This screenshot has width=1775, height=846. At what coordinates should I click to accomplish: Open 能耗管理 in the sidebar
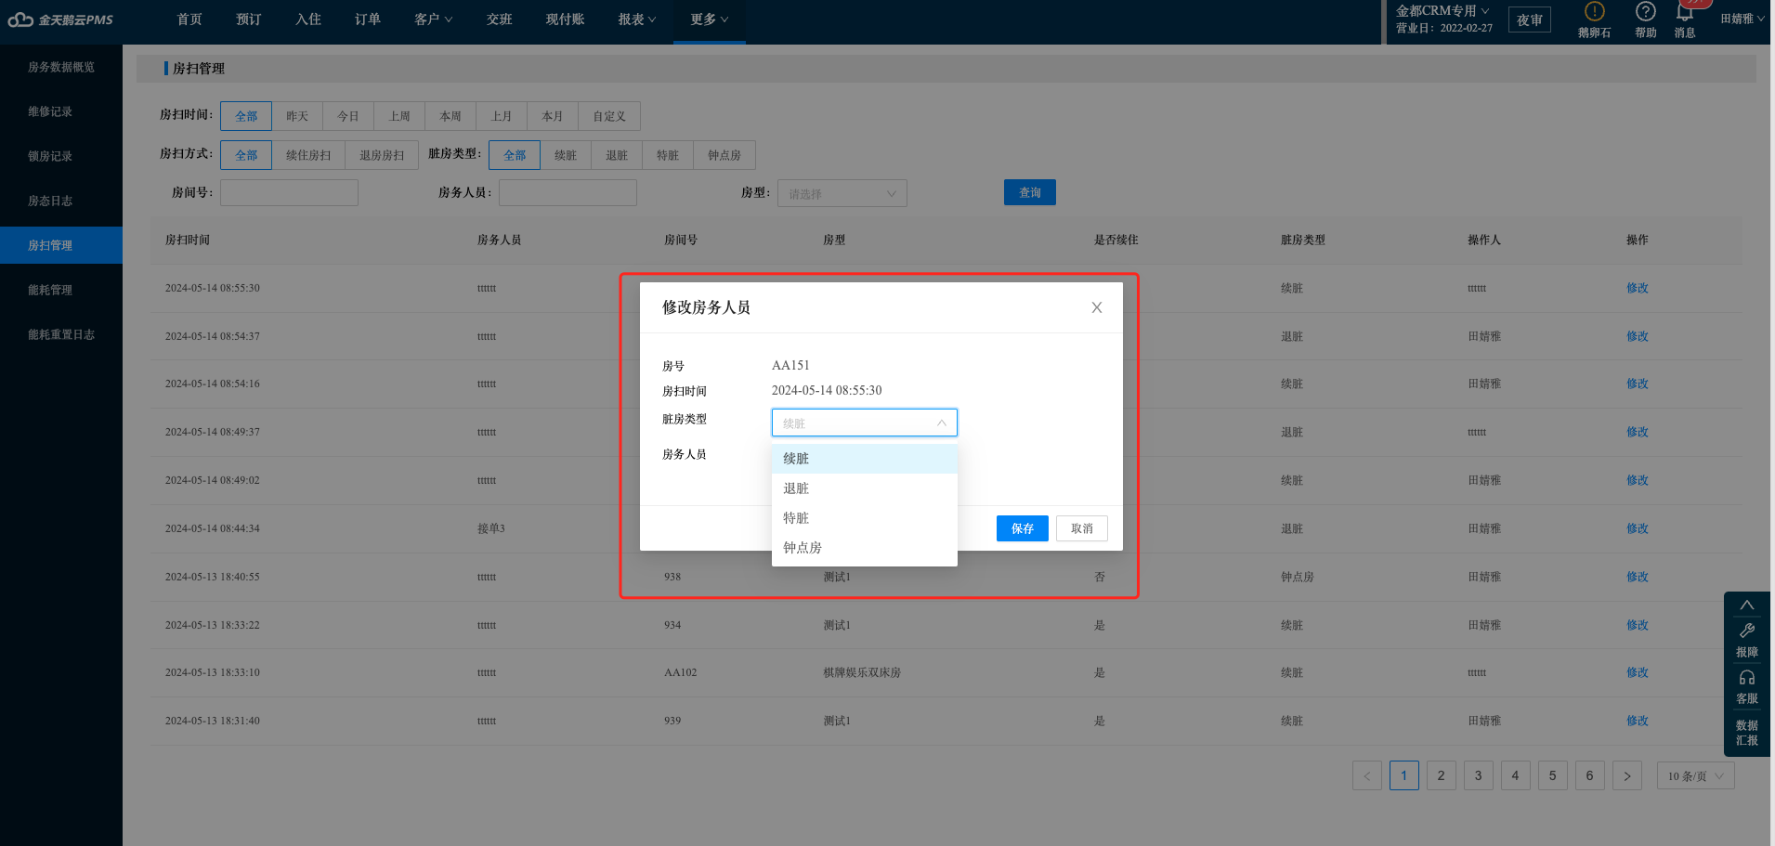[x=61, y=290]
